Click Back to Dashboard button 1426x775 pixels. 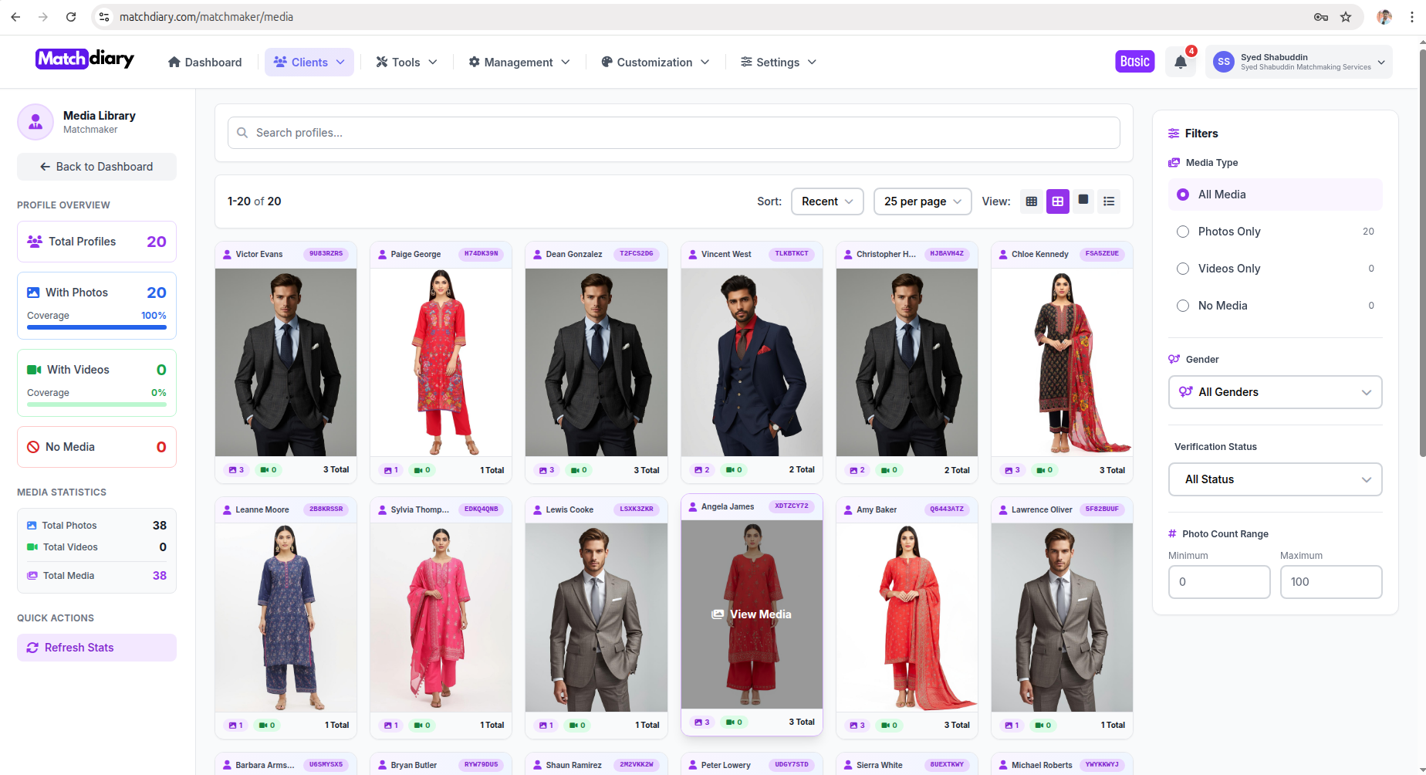[x=96, y=167]
